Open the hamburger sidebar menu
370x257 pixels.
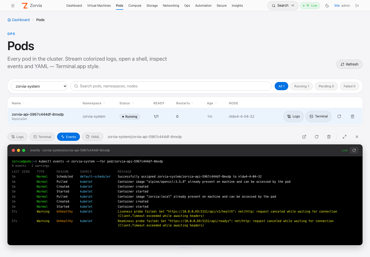click(x=13, y=6)
